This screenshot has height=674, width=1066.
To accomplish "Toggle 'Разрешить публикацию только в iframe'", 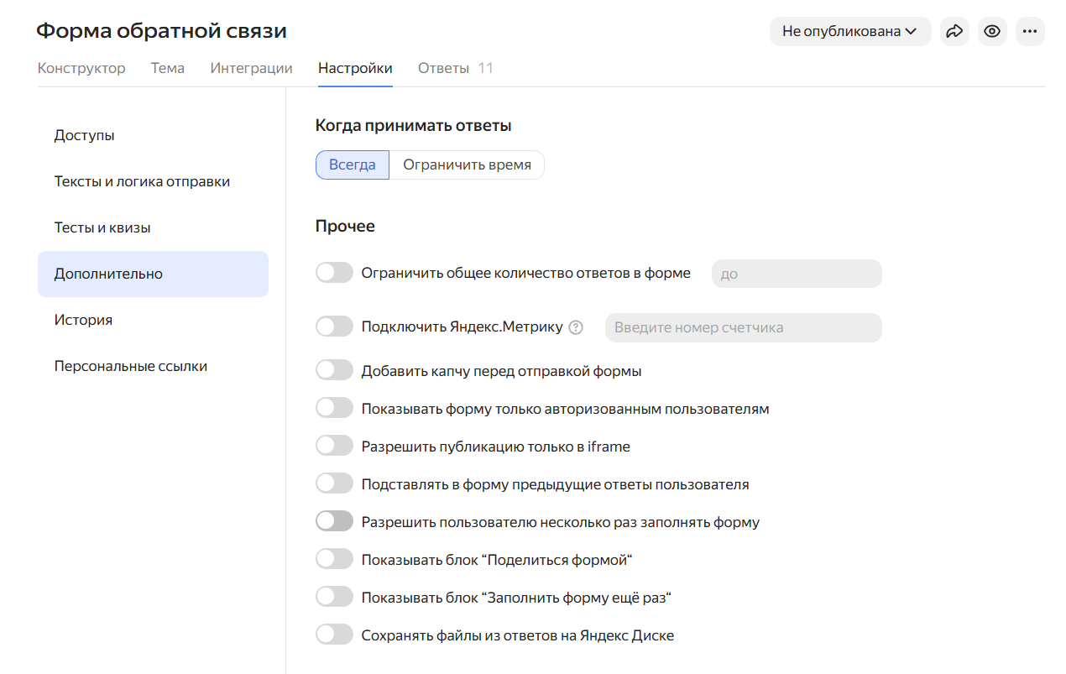I will [334, 446].
